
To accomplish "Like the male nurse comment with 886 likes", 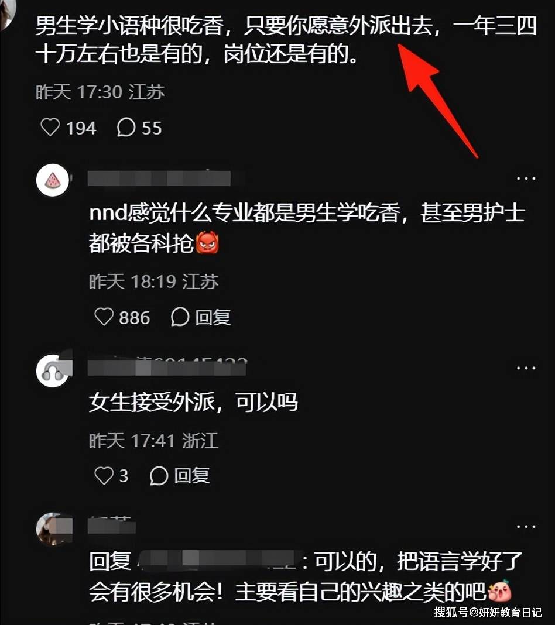I will [122, 317].
